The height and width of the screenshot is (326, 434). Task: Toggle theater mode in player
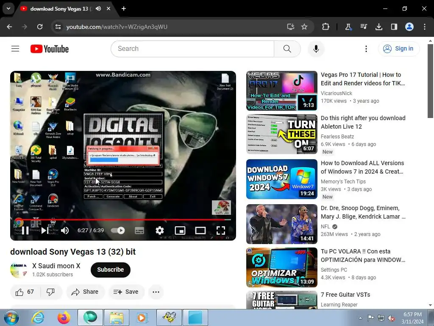(200, 230)
